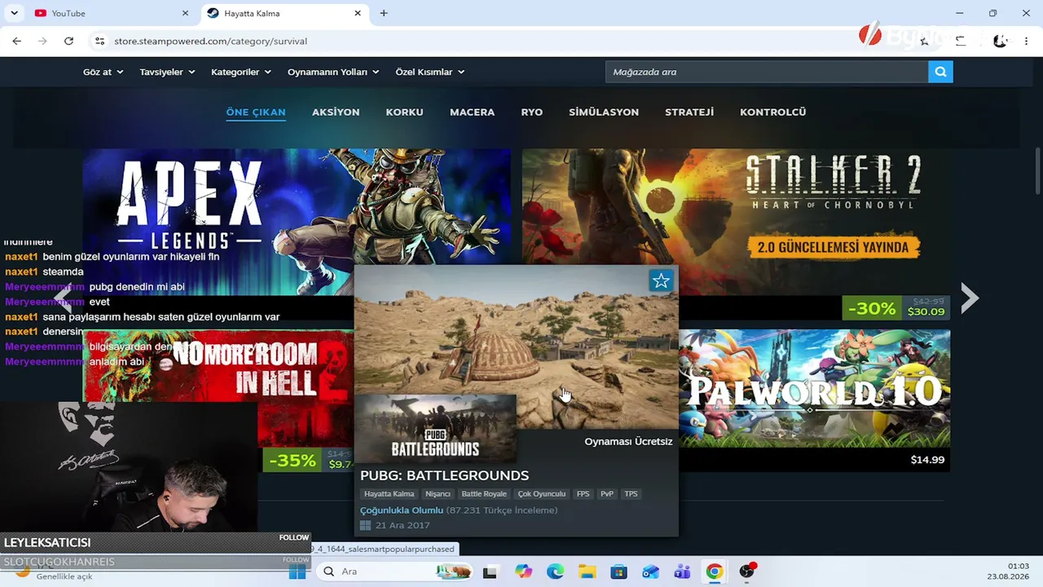Open Task View on the taskbar
The width and height of the screenshot is (1043, 587).
tap(490, 572)
